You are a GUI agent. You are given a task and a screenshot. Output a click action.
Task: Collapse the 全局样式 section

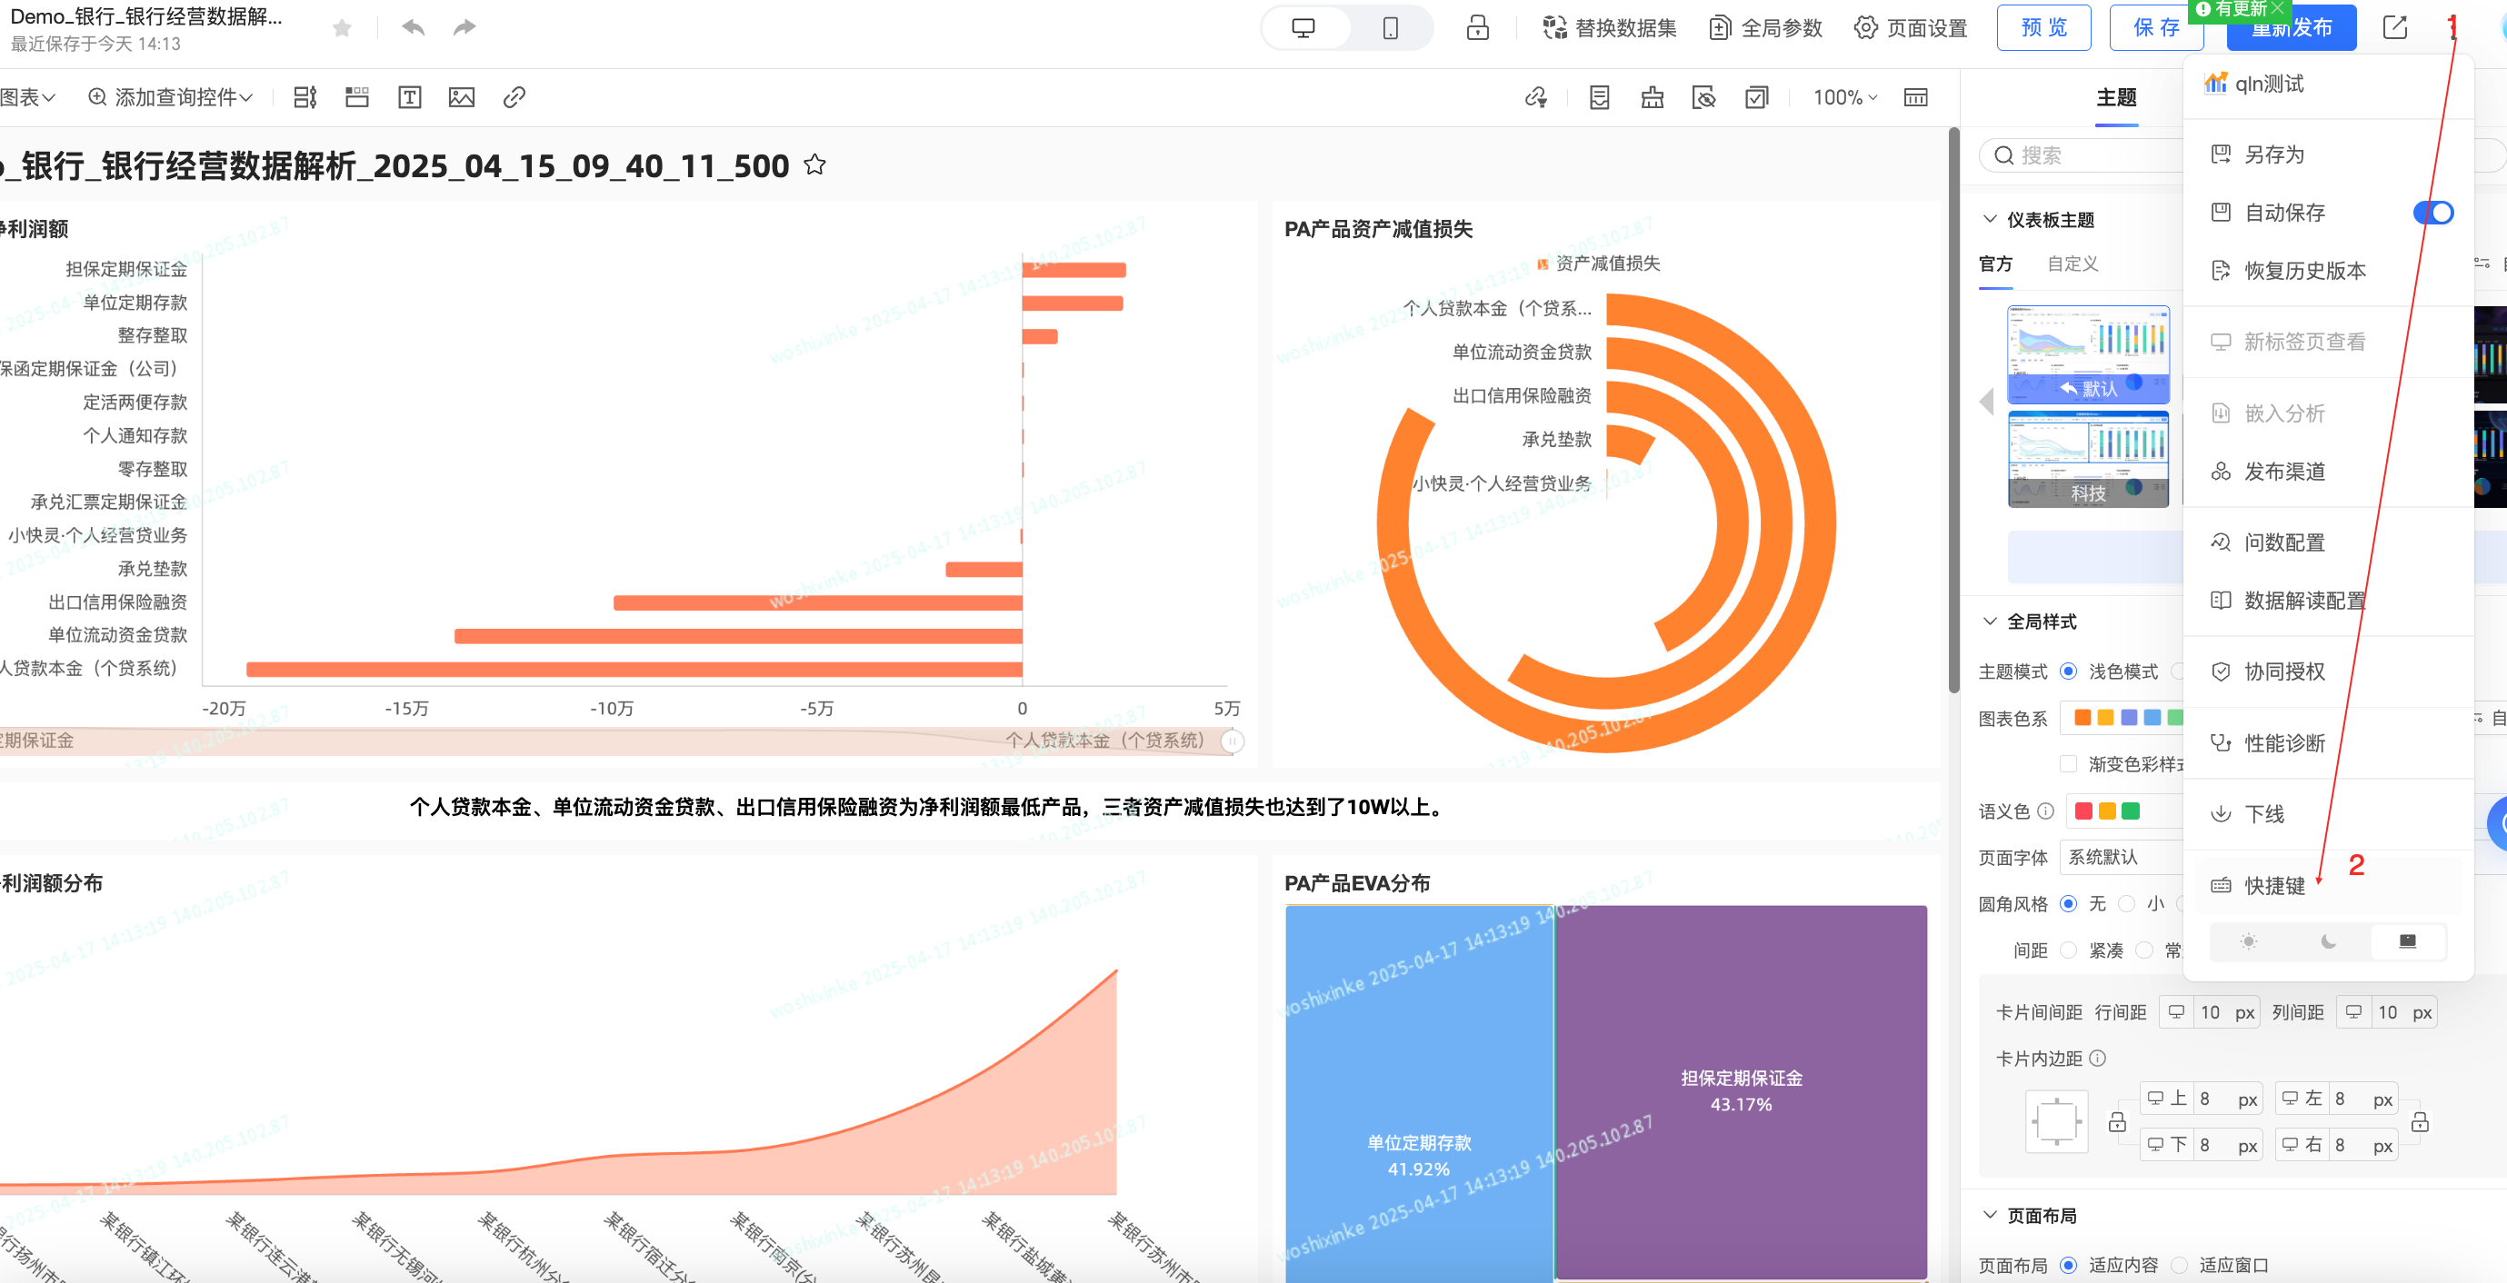[1988, 622]
